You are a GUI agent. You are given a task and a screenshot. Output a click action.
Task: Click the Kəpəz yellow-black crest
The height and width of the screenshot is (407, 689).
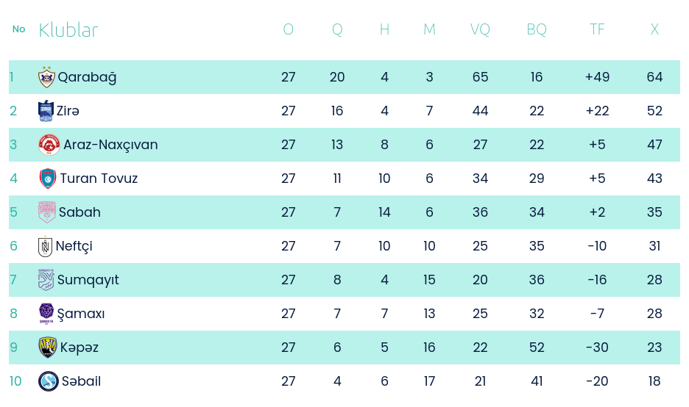[x=48, y=347]
